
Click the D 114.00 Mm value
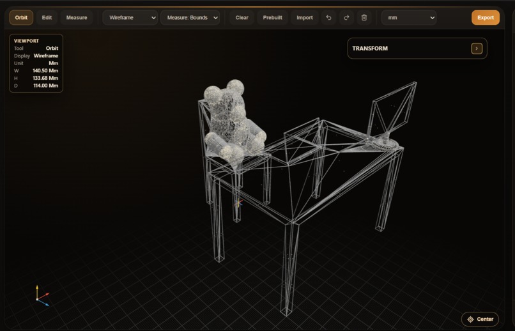click(x=45, y=86)
